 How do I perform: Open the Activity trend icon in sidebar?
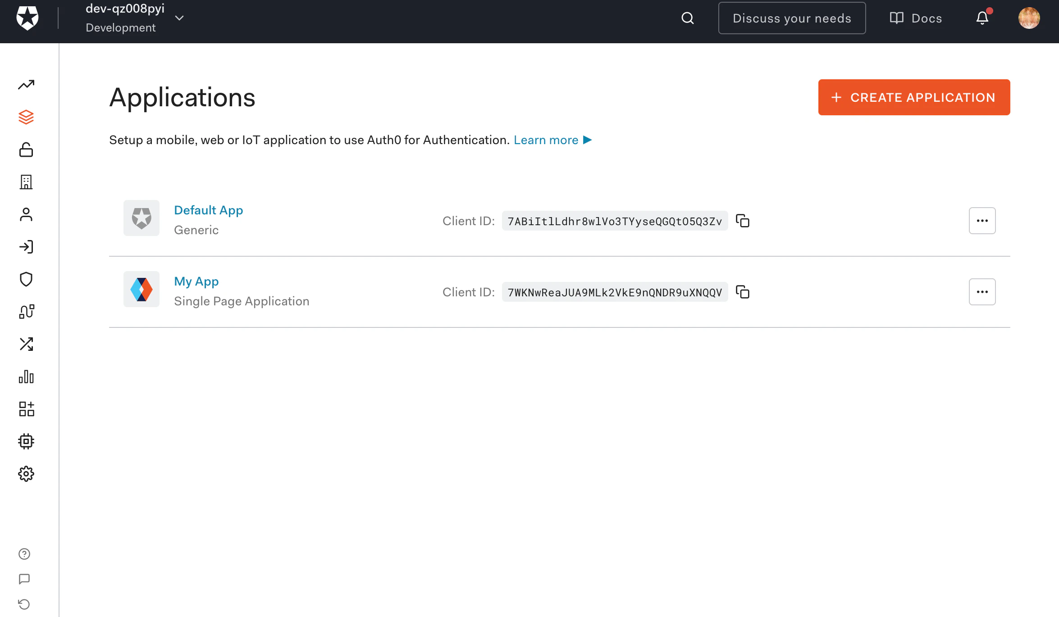(x=26, y=85)
